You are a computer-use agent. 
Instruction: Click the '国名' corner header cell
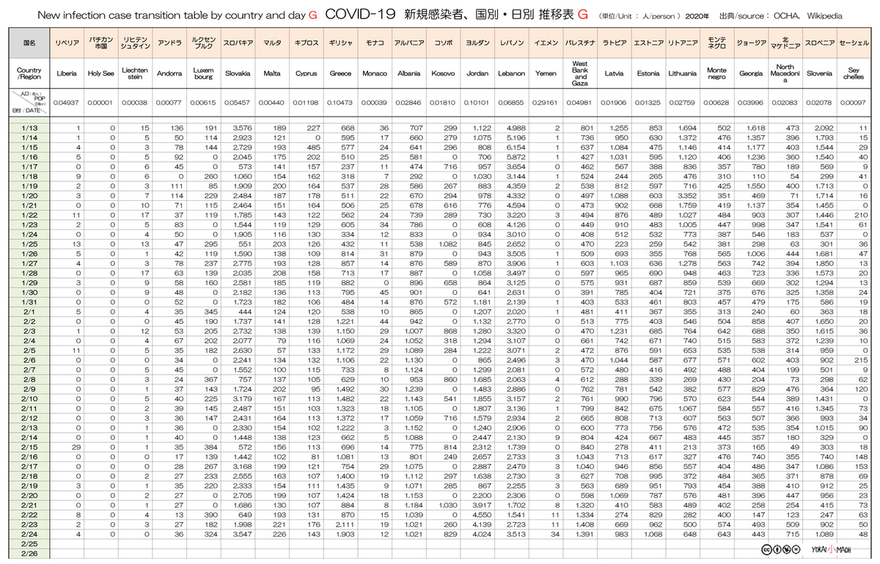coord(29,43)
